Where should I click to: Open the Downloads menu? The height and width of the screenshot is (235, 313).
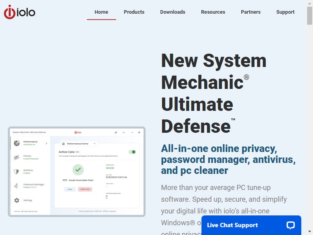(173, 12)
